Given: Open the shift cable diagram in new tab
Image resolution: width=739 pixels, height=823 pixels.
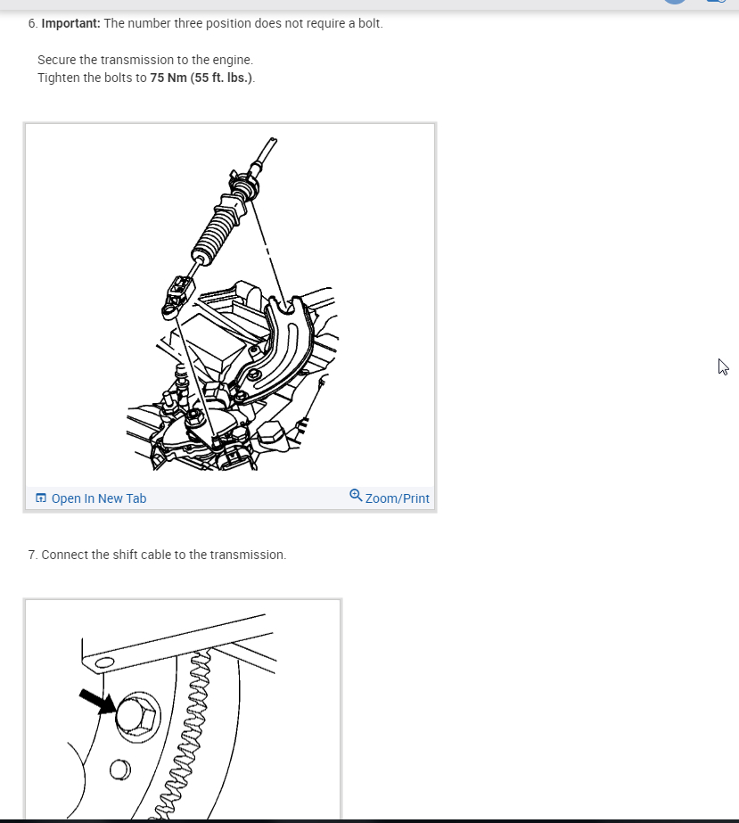Looking at the screenshot, I should (91, 498).
